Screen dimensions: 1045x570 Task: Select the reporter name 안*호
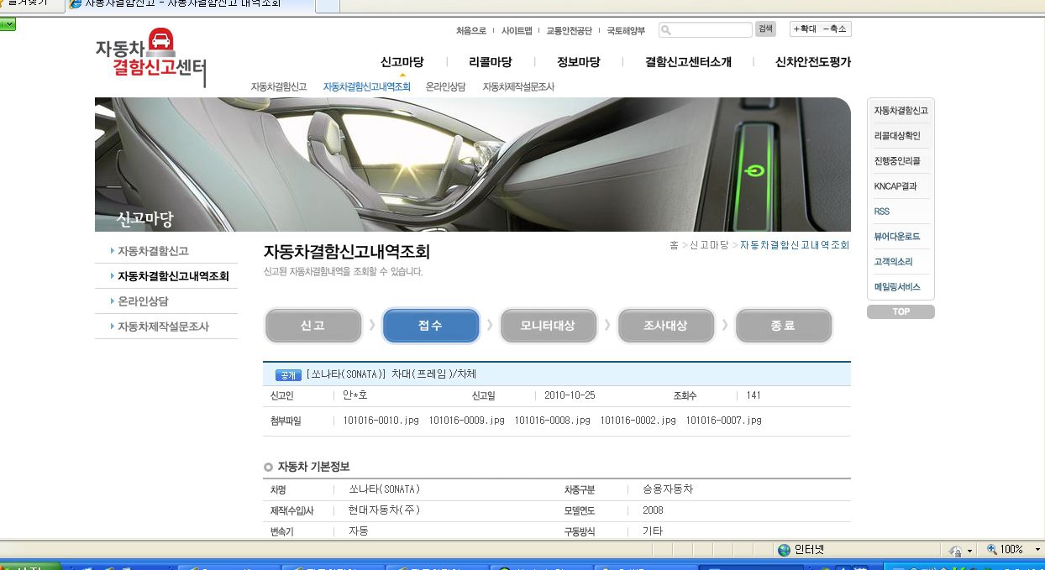click(x=355, y=395)
